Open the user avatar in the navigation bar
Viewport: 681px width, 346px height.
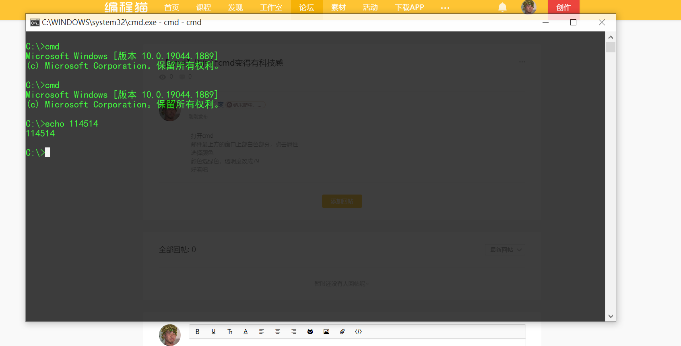pyautogui.click(x=528, y=7)
